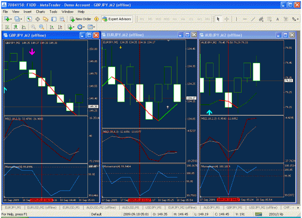Switch to the EURJPY,M1 chart tab
This screenshot has height=218, width=302.
click(x=13, y=207)
